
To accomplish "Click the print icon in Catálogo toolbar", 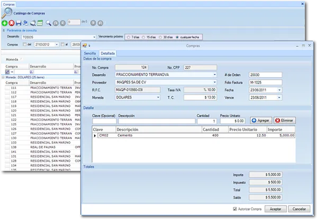I will 25,23.
